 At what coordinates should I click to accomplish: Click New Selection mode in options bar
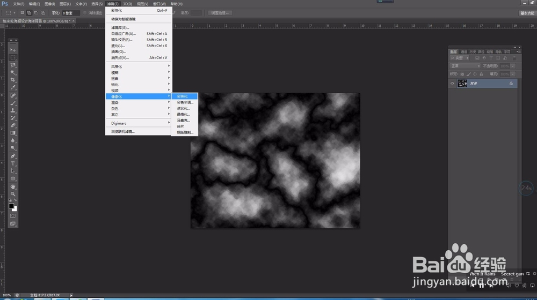(x=22, y=13)
